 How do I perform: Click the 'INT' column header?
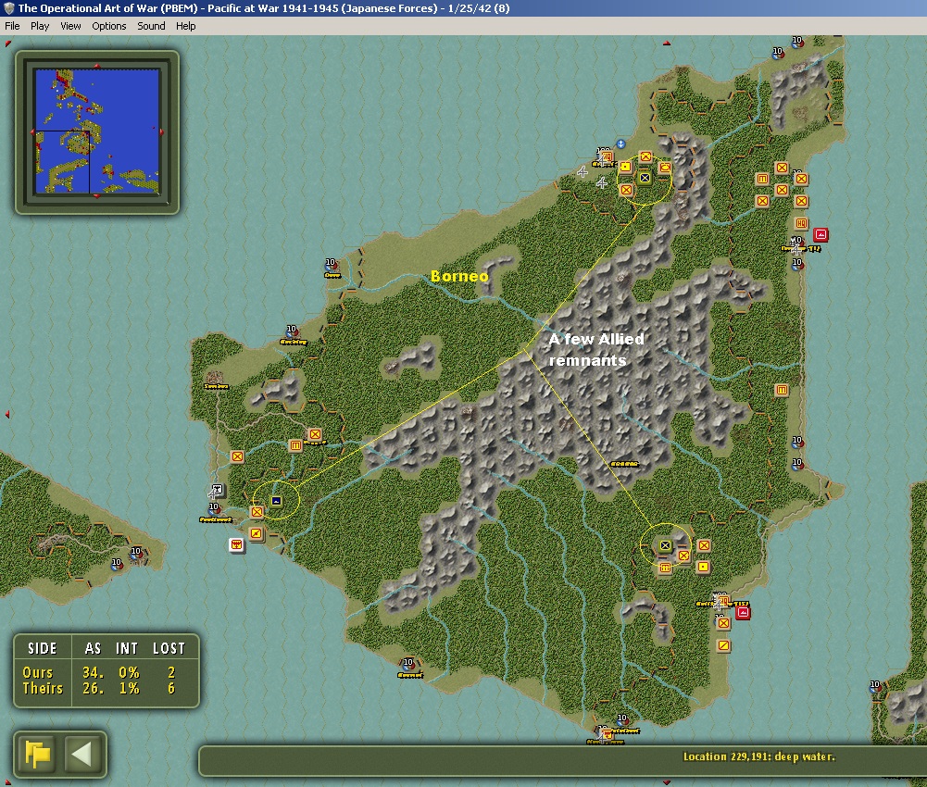point(127,649)
